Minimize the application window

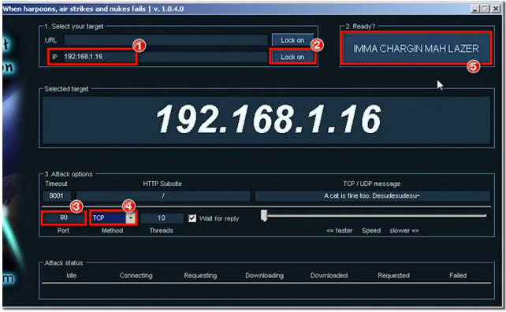click(474, 9)
